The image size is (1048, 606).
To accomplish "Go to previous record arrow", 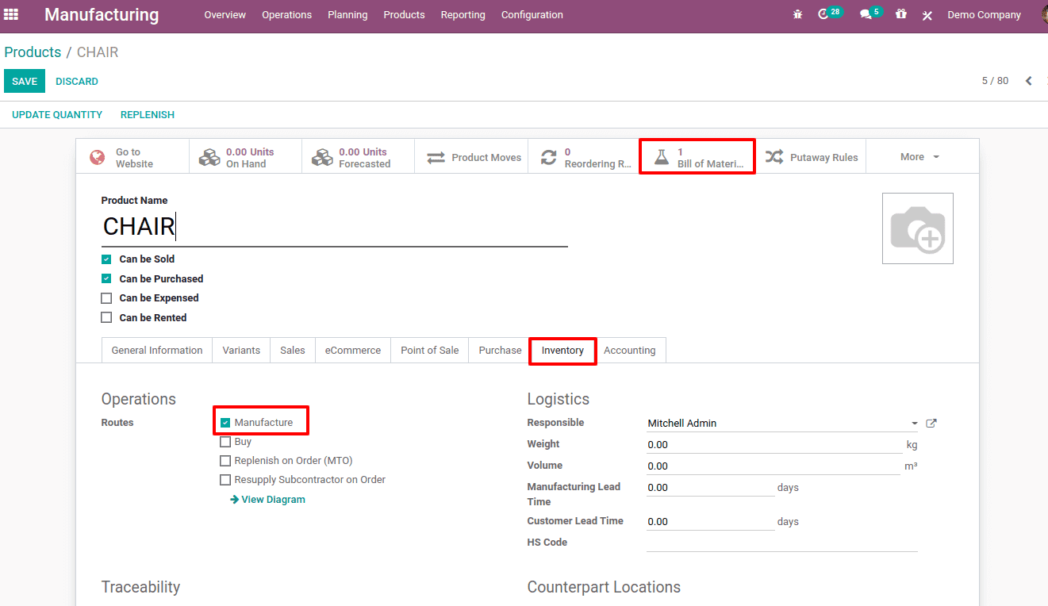I will (1028, 81).
